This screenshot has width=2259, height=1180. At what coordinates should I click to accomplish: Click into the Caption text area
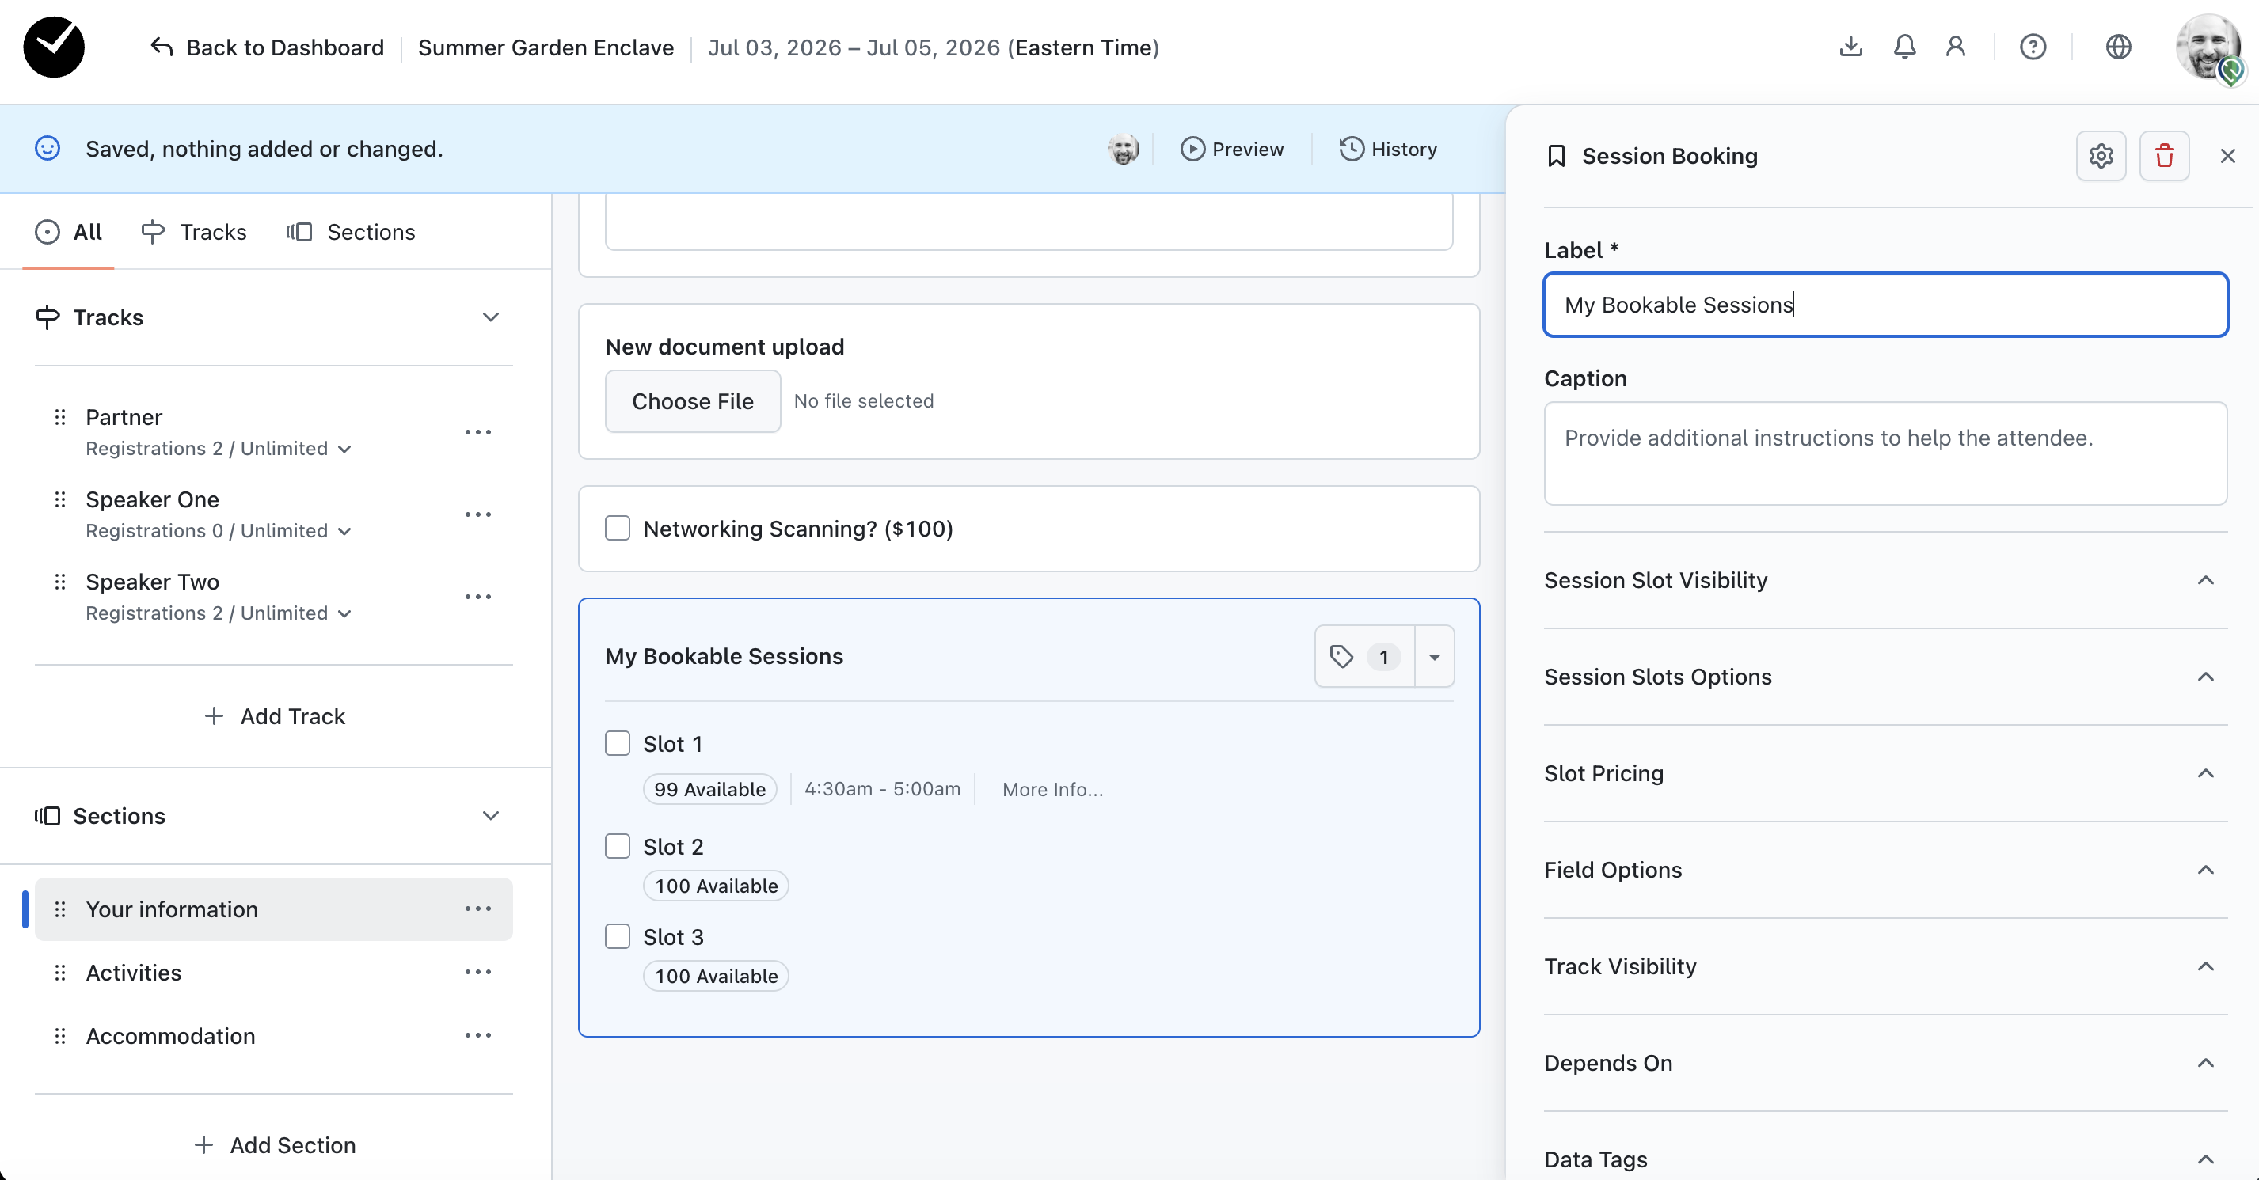1885,453
